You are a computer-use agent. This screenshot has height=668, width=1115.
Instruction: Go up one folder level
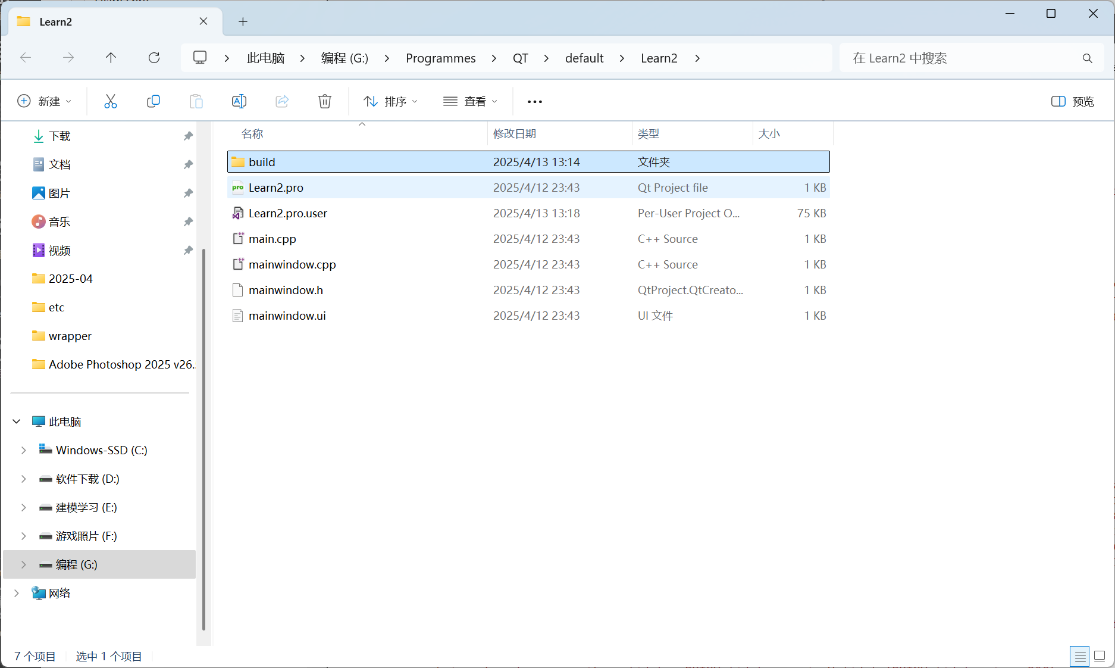tap(111, 58)
